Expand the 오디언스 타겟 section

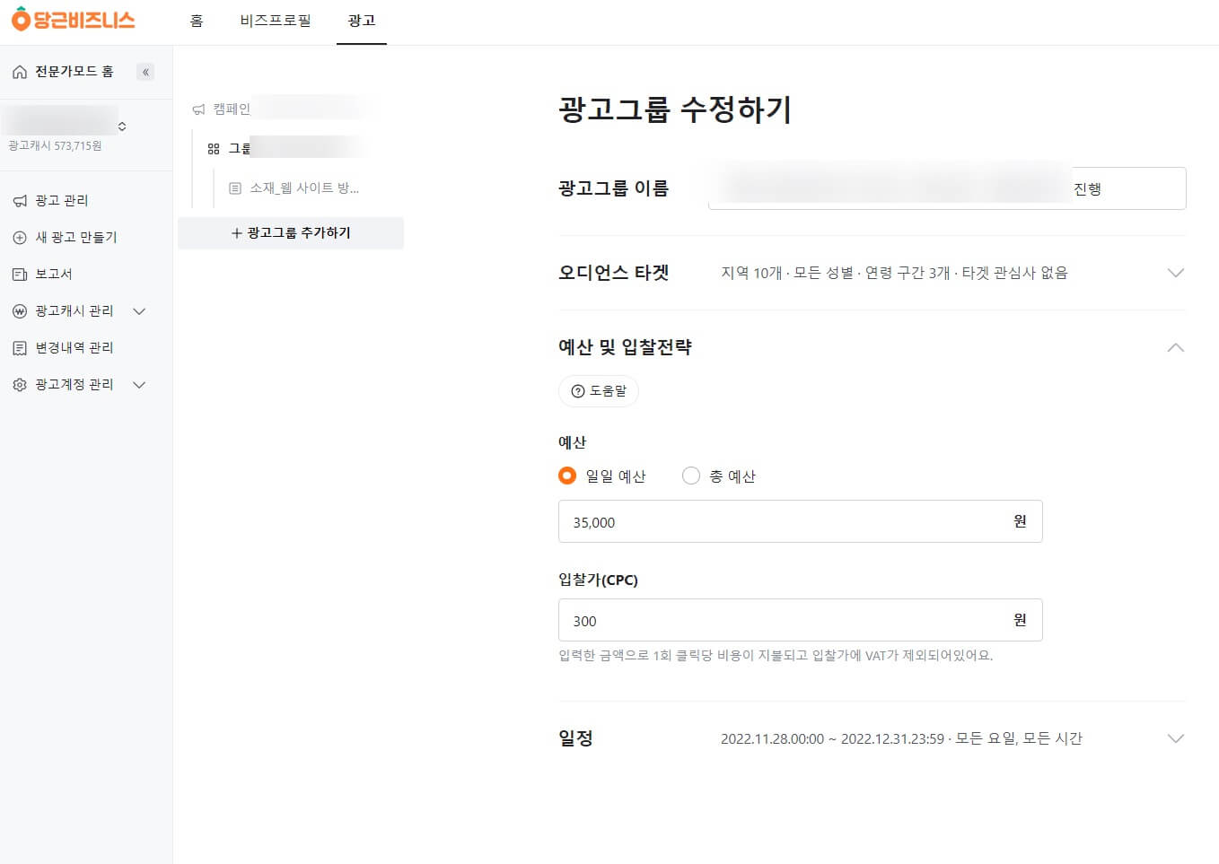coord(1176,273)
